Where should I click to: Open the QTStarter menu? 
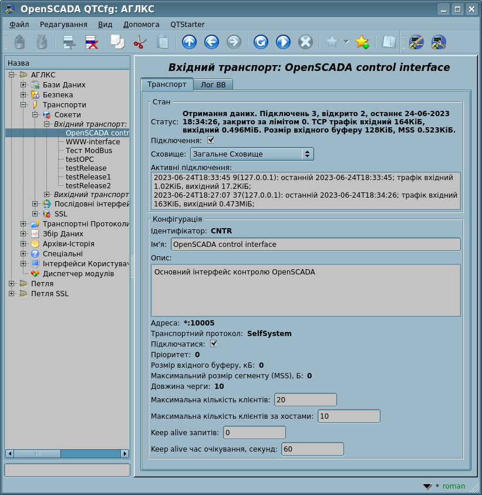(x=187, y=24)
